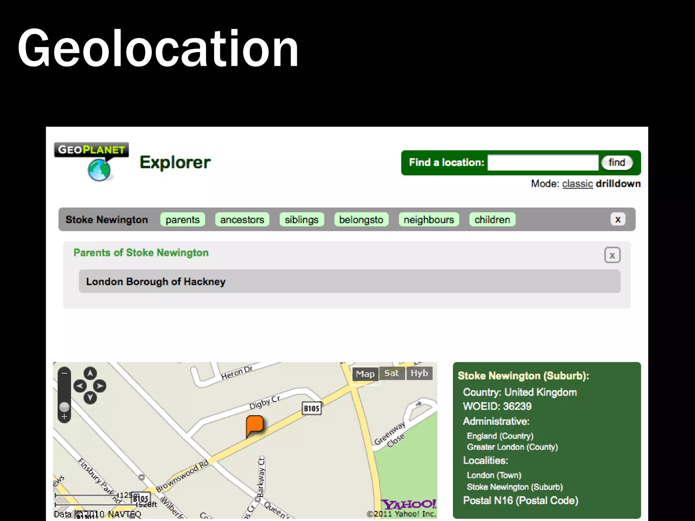Pan the map right with arrow
Viewport: 695px width, 521px height.
click(x=100, y=386)
